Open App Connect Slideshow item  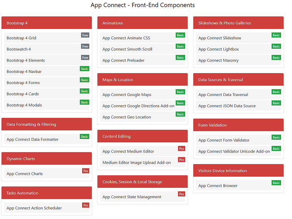[x=238, y=38]
